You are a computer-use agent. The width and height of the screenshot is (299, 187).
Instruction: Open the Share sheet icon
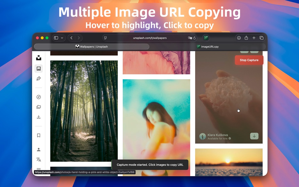(x=246, y=38)
